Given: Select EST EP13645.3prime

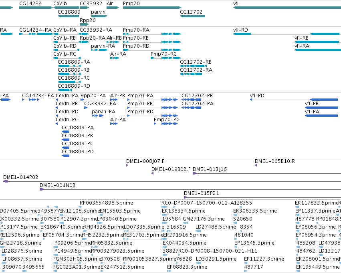Looking at the screenshot, I should tap(254, 243).
